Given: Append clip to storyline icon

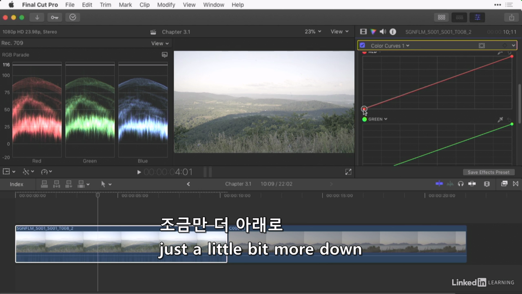Looking at the screenshot, I should pyautogui.click(x=69, y=184).
